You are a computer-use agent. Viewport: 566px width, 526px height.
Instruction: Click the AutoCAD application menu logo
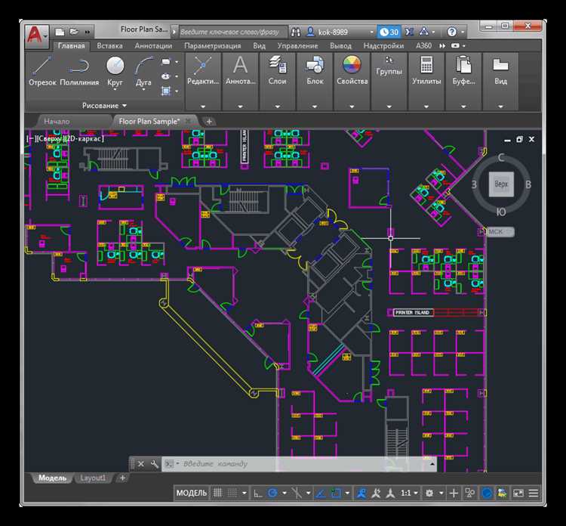(x=35, y=34)
